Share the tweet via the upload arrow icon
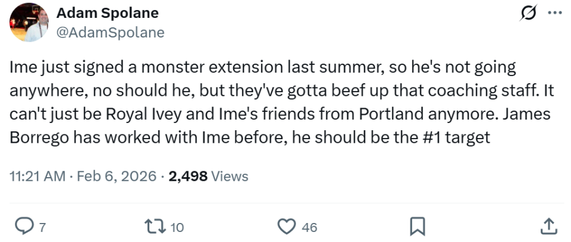The width and height of the screenshot is (571, 242). pos(548,226)
